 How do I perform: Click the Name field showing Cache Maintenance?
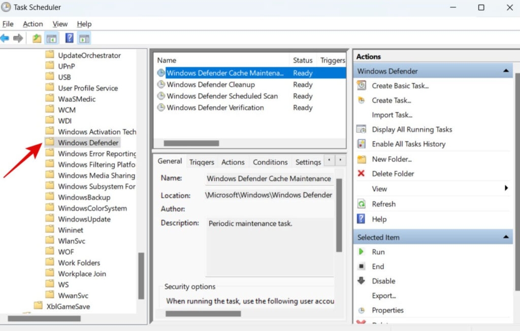coord(269,178)
